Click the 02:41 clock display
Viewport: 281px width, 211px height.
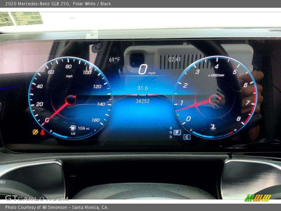pyautogui.click(x=175, y=59)
